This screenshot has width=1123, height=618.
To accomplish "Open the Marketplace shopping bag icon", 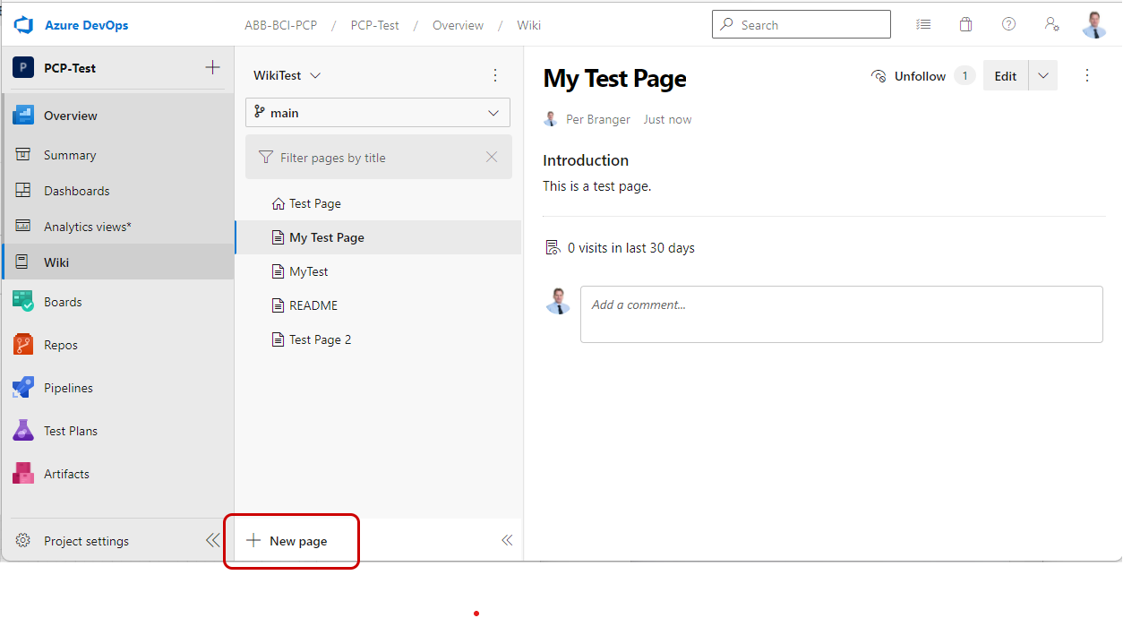I will 965,25.
